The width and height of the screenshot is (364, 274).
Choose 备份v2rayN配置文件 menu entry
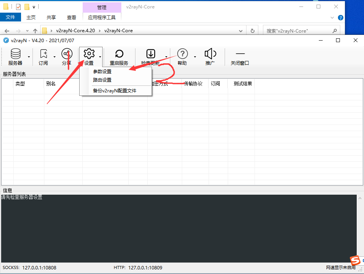tap(115, 91)
